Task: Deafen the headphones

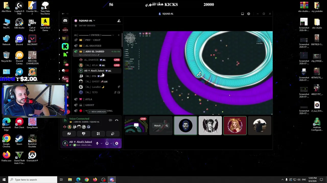Action: (x=107, y=144)
